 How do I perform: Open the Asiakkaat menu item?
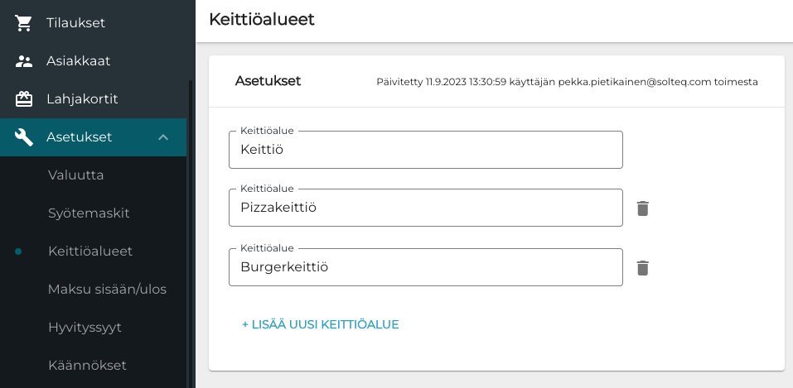coord(78,61)
